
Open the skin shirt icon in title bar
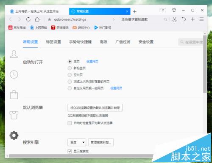tap(174, 10)
